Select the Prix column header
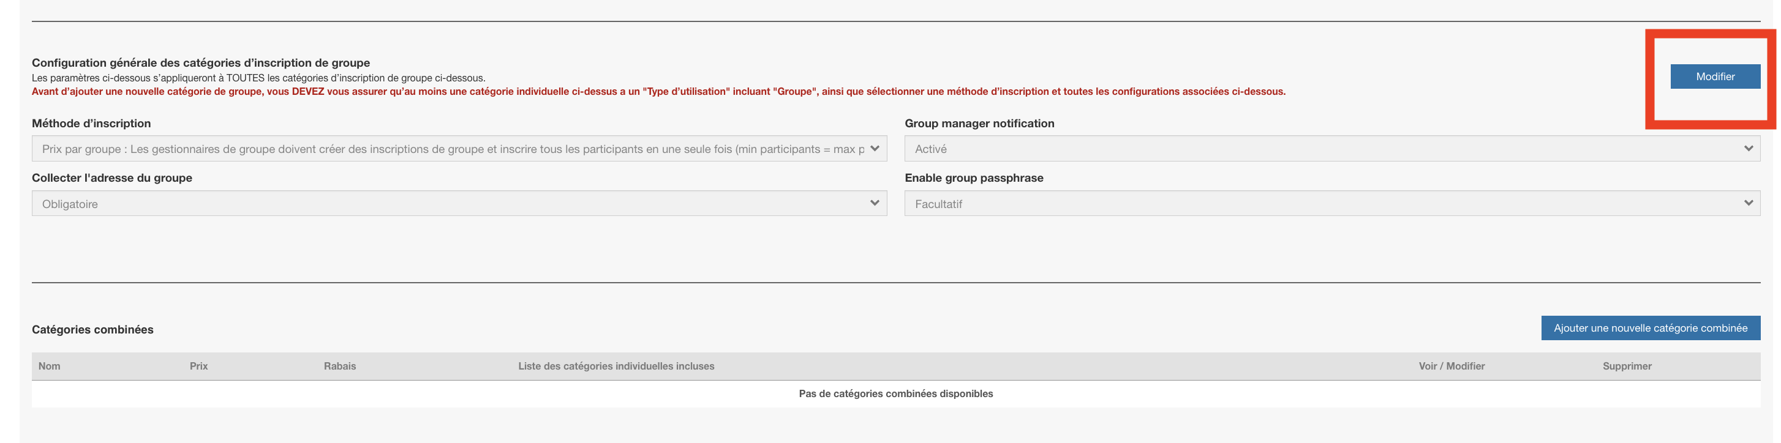Image resolution: width=1781 pixels, height=443 pixels. 198,367
